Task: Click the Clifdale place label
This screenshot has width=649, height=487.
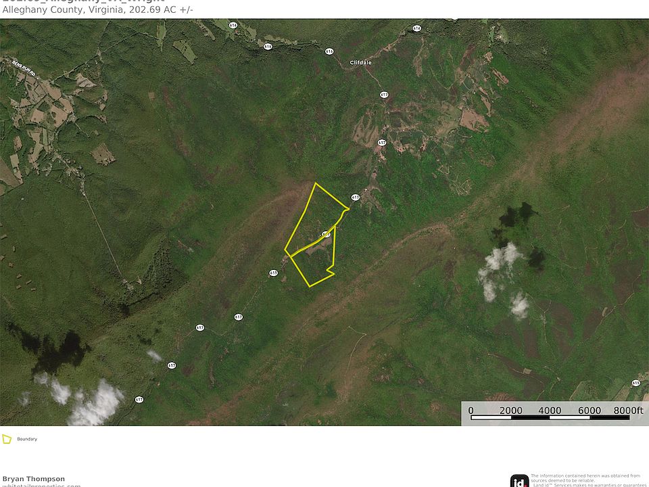Action: click(x=360, y=62)
